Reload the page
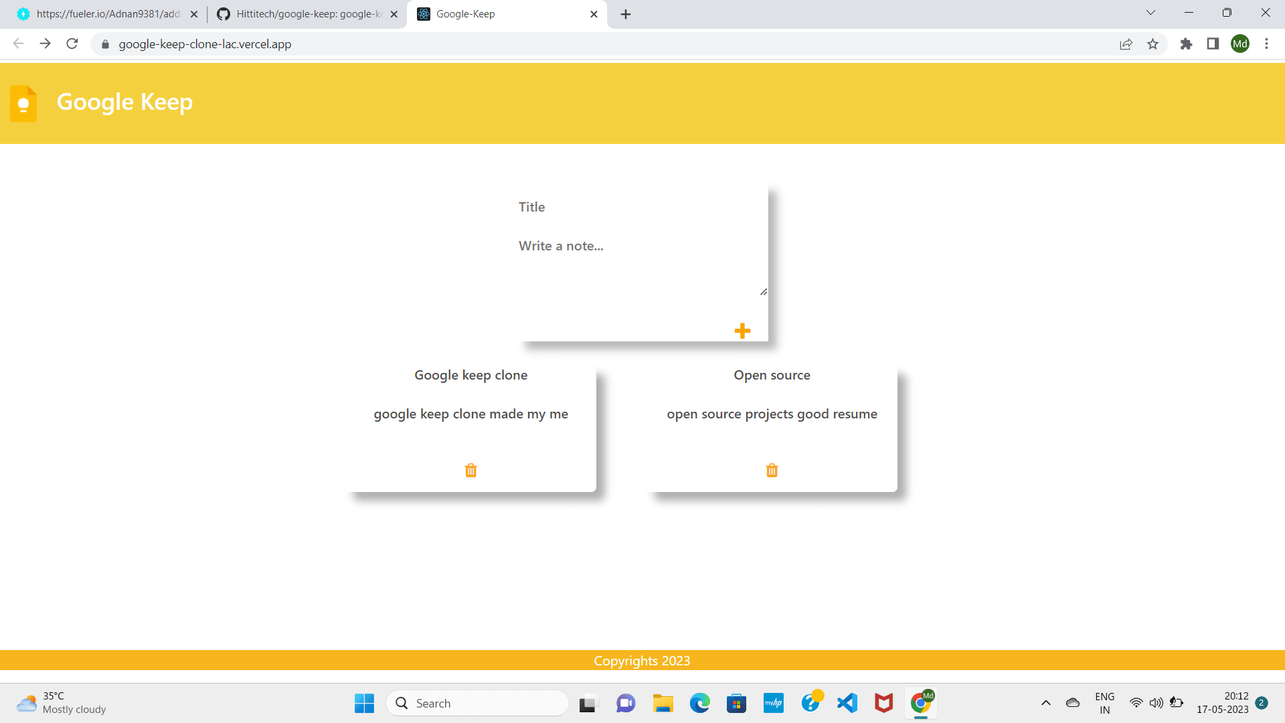 (x=72, y=44)
